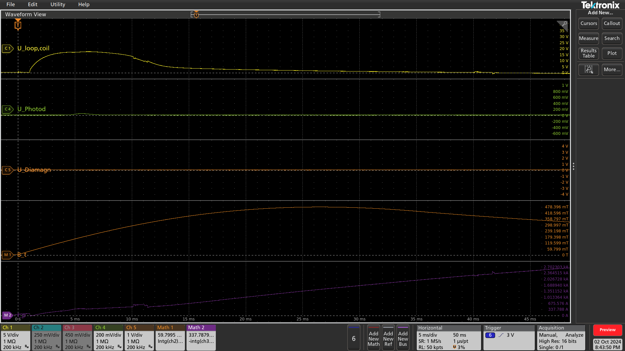This screenshot has width=625, height=351.
Task: Expand the More... add-new options
Action: pyautogui.click(x=612, y=70)
